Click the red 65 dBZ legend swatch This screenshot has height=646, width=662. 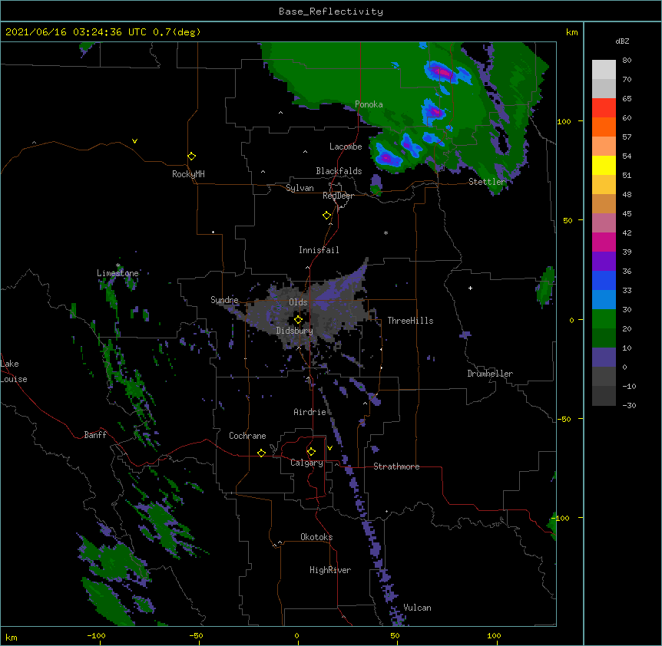click(x=604, y=108)
